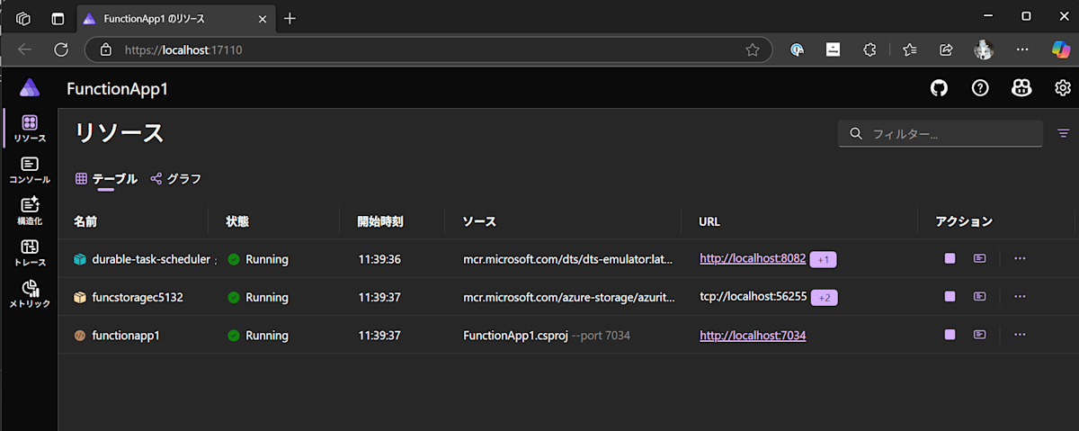This screenshot has width=1079, height=431.
Task: Stop the durable-task-scheduler resource
Action: tap(950, 259)
